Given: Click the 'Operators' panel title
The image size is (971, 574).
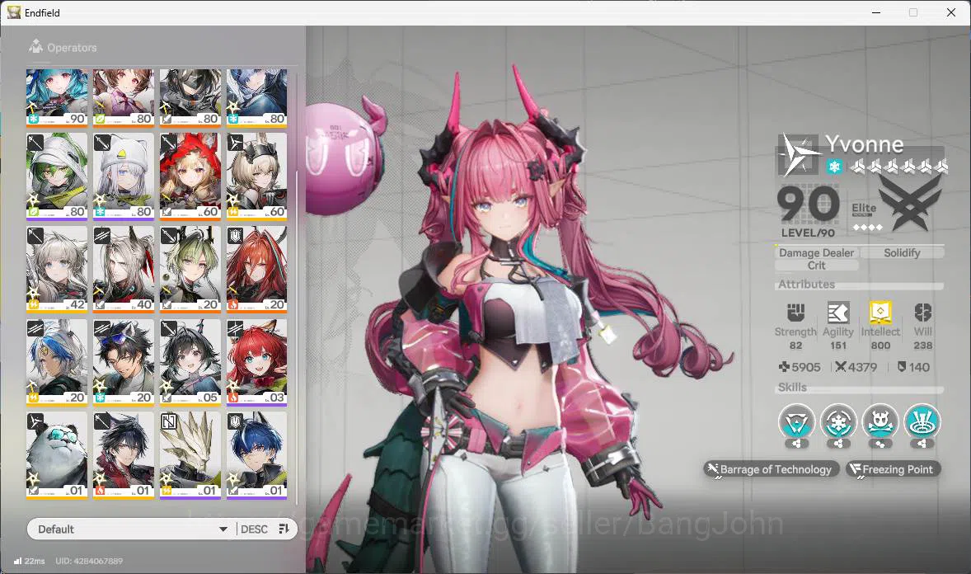Looking at the screenshot, I should tap(72, 47).
